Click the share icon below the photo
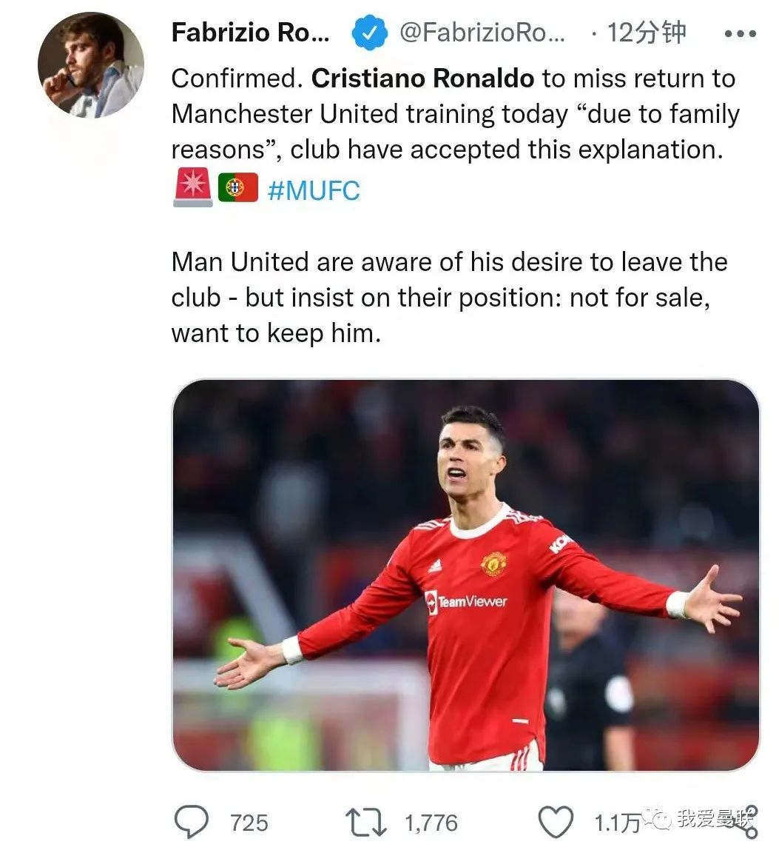 pos(747,822)
